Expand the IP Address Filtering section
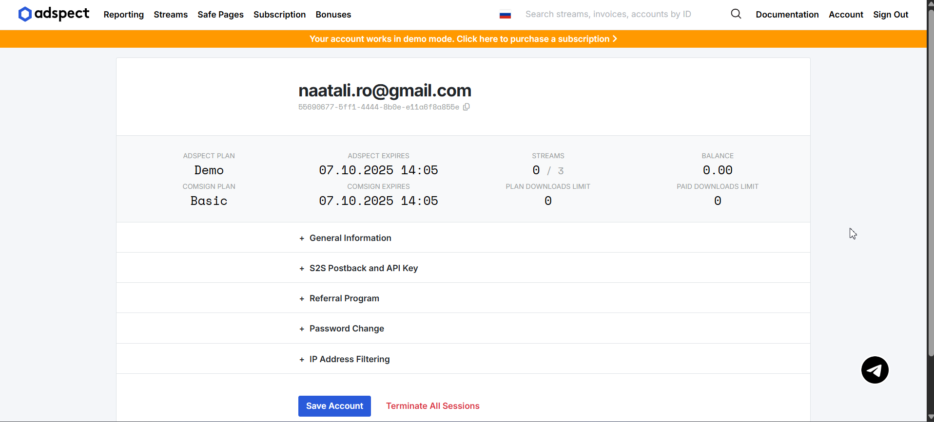Screen dimensions: 934x422 350,359
